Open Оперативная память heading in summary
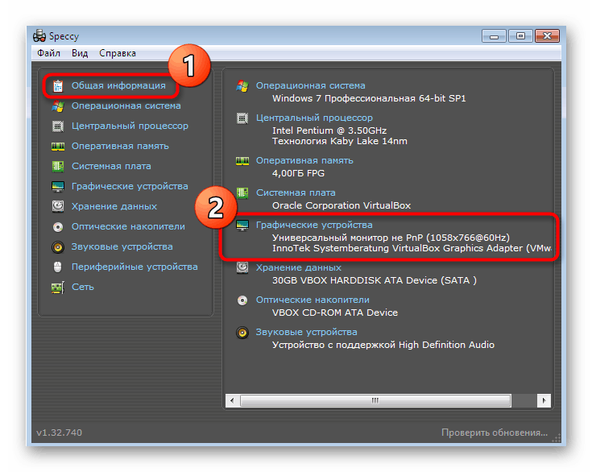 tap(304, 160)
